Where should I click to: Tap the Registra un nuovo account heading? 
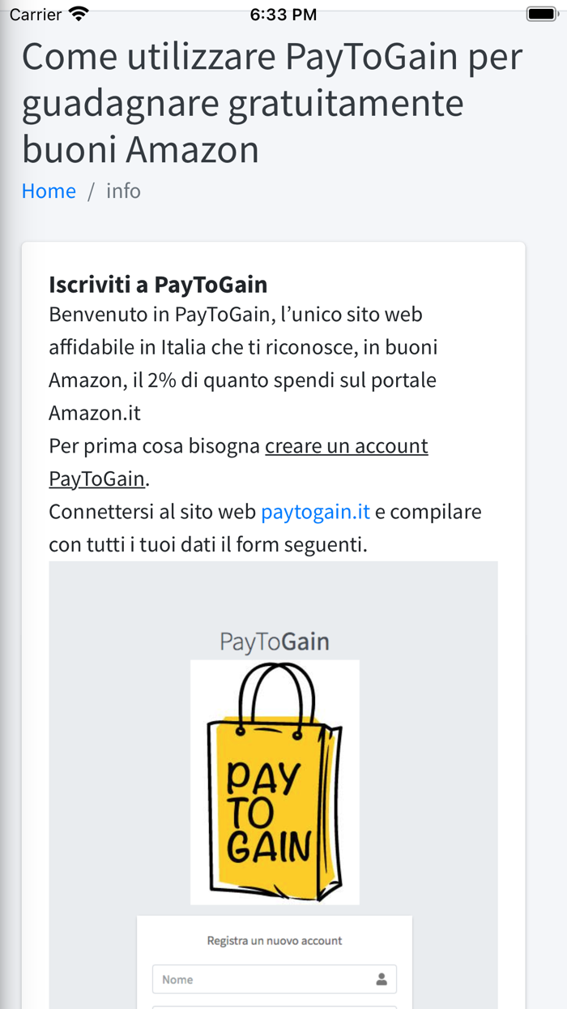point(274,939)
